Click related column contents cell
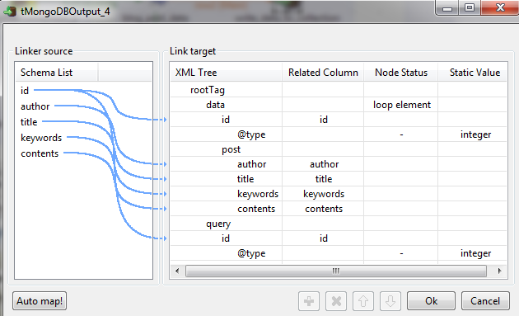Screen dimensions: 519x316 point(324,209)
